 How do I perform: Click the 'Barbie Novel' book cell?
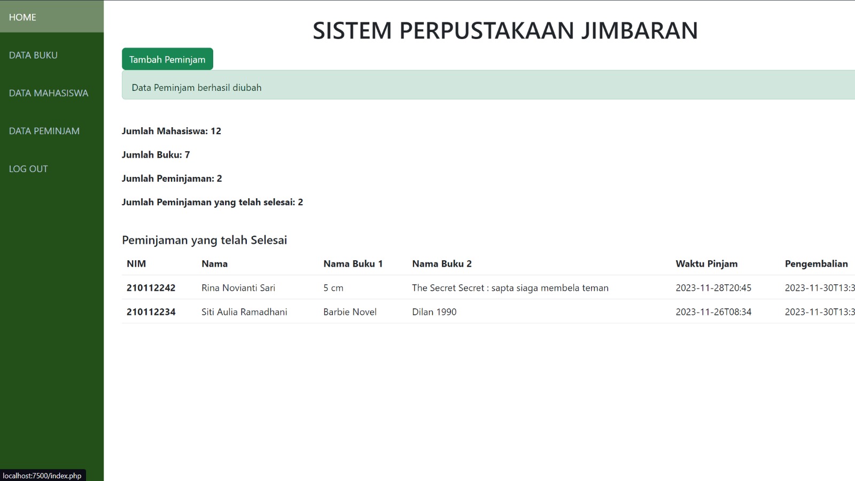350,312
